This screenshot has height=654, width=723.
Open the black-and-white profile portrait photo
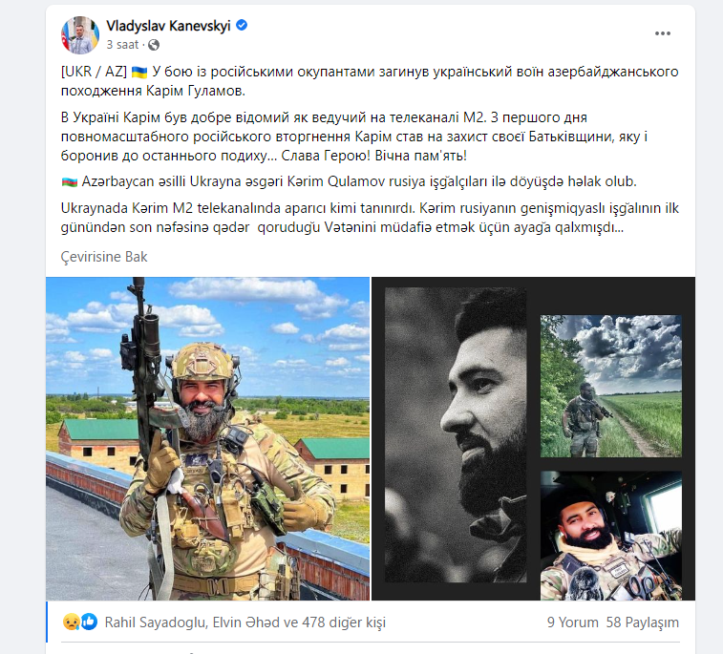(456, 434)
